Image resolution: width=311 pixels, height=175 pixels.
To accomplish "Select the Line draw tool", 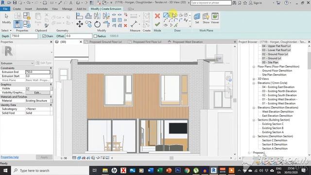I will point(166,15).
